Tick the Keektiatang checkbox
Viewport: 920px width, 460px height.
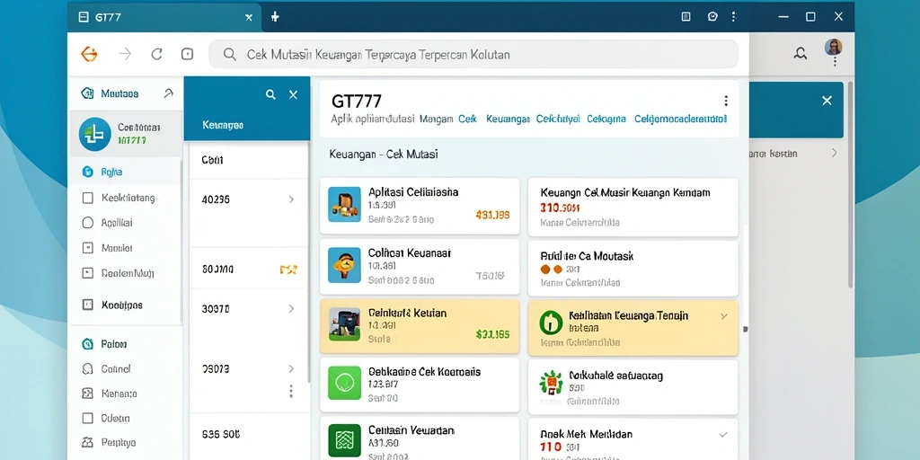[88, 199]
